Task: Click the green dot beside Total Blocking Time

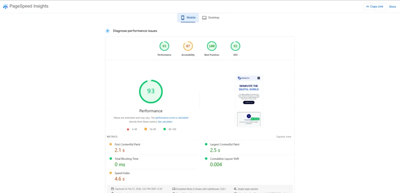Action: click(x=111, y=158)
